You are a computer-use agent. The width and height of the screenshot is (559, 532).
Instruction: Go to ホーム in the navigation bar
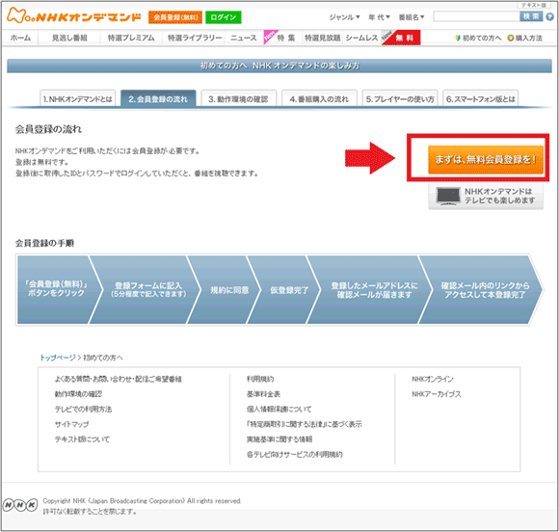[20, 38]
